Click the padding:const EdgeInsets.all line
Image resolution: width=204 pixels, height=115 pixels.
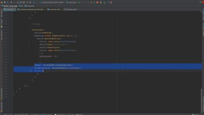click(56, 35)
